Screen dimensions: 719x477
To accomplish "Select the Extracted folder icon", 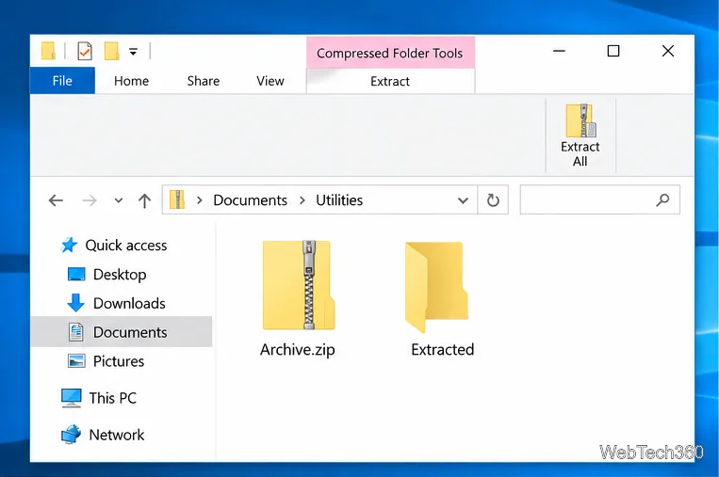I will tap(436, 287).
